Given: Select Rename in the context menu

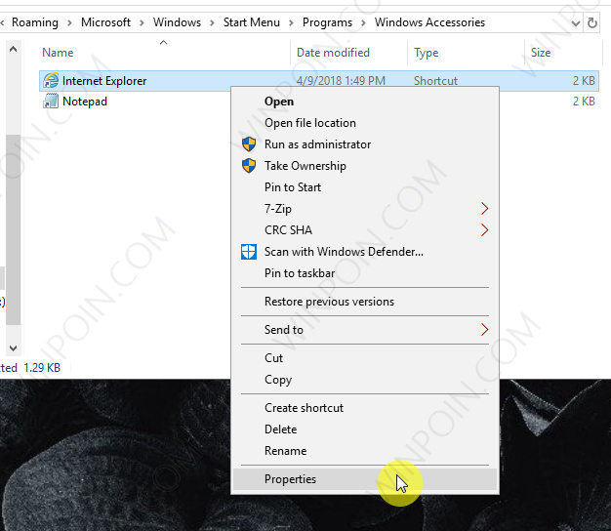Looking at the screenshot, I should (x=365, y=451).
